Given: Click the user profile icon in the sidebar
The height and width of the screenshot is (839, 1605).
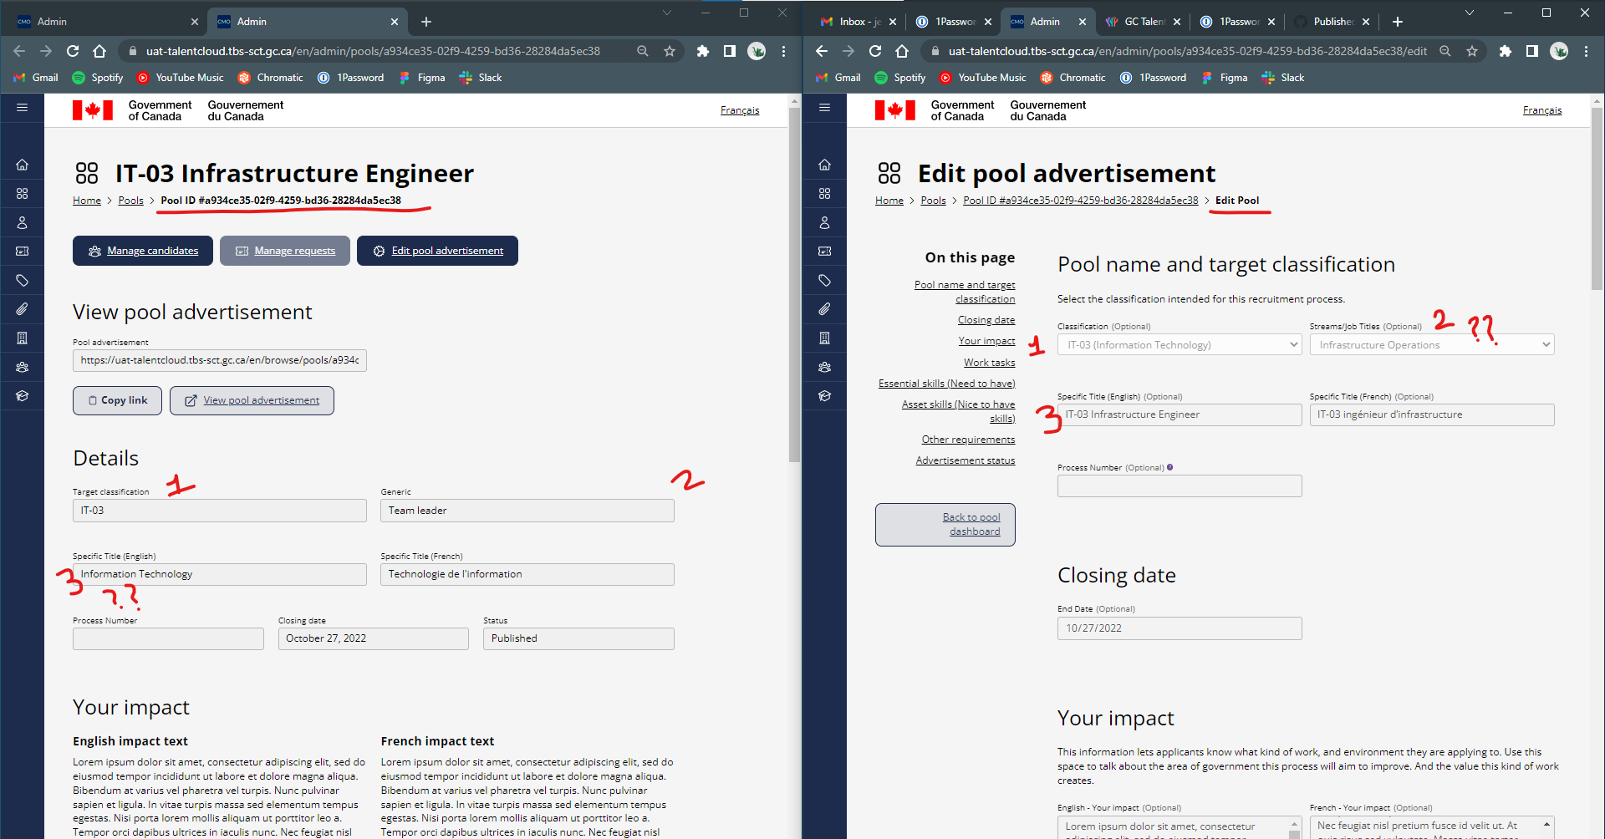Looking at the screenshot, I should [22, 222].
